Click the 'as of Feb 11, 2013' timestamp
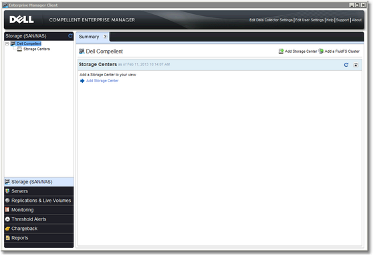This screenshot has width=373, height=256. [x=144, y=64]
